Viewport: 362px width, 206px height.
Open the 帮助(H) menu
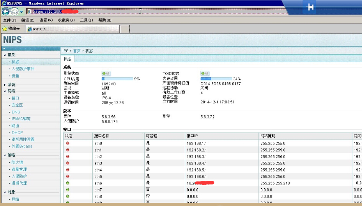pos(105,20)
